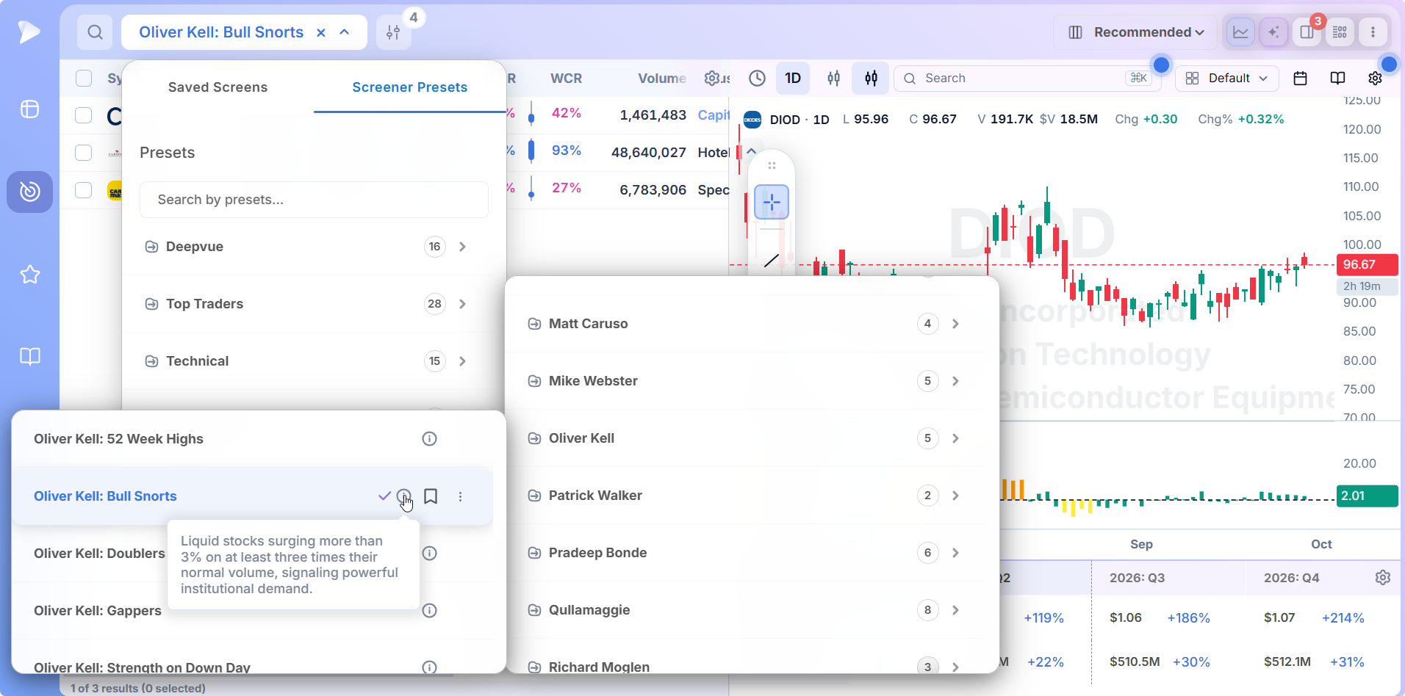Open the Recommended columns dropdown
1405x696 pixels.
pyautogui.click(x=1136, y=32)
